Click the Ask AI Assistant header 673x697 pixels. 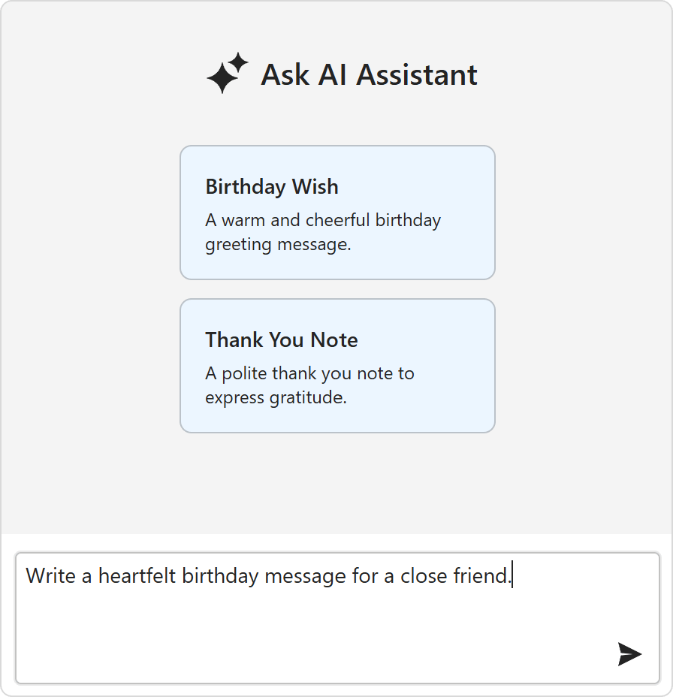[x=368, y=74]
